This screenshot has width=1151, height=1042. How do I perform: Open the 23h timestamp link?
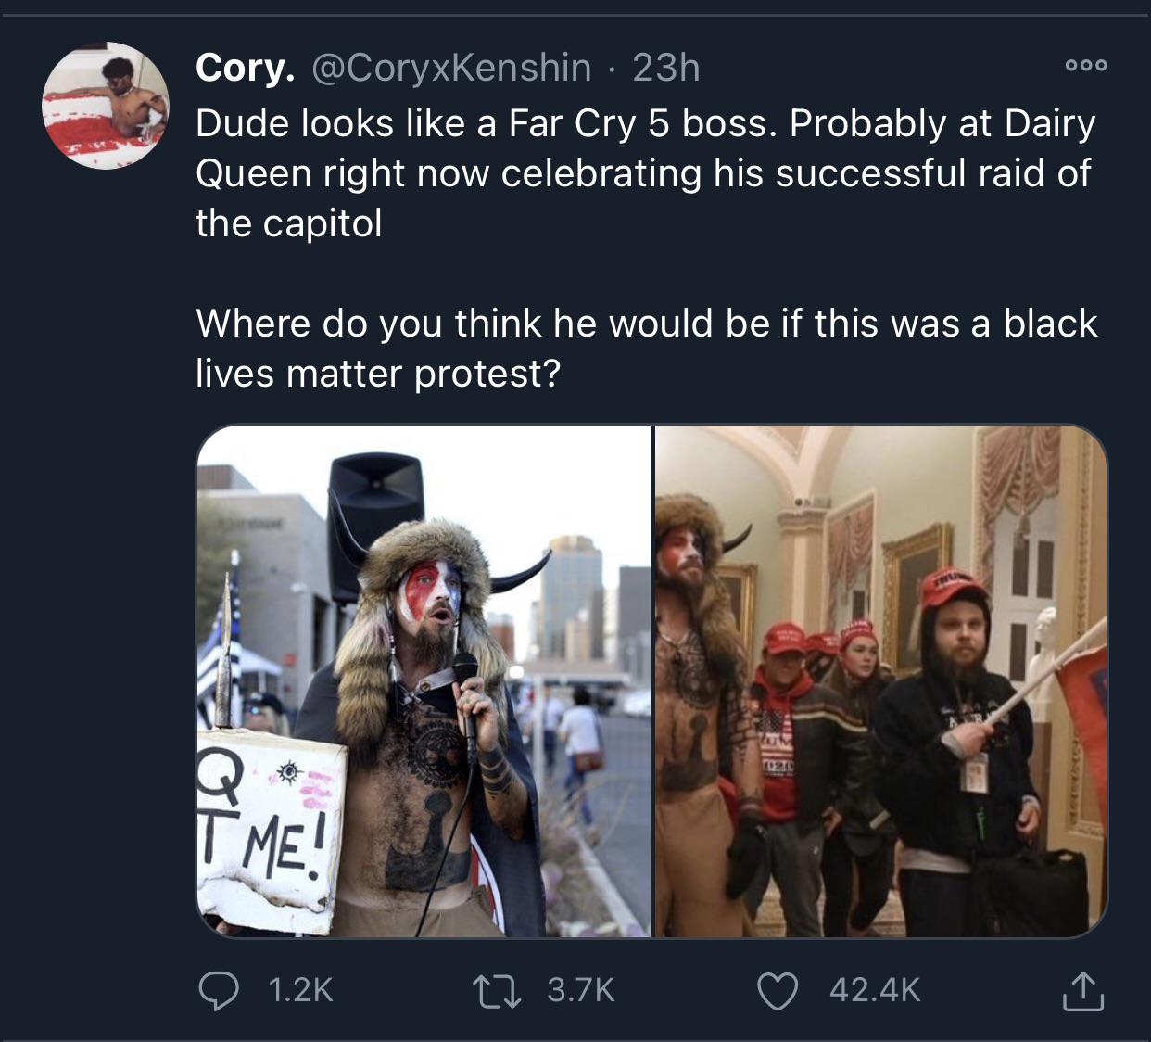point(665,68)
